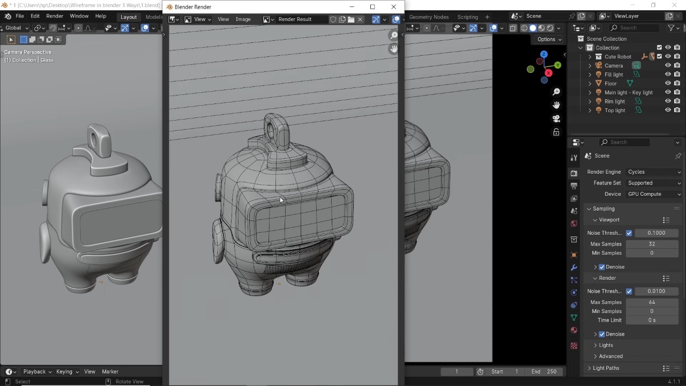Switch to Rendered viewport shading mode

pos(549,28)
